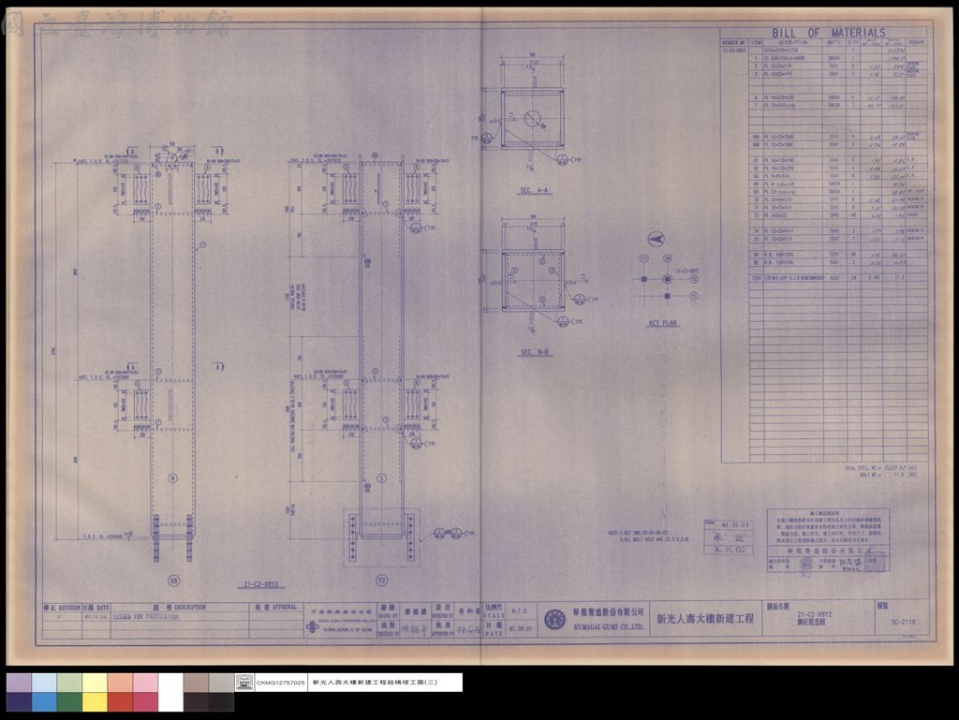Image resolution: width=959 pixels, height=720 pixels.
Task: Click the X8 circled grid marker
Action: pos(173,580)
